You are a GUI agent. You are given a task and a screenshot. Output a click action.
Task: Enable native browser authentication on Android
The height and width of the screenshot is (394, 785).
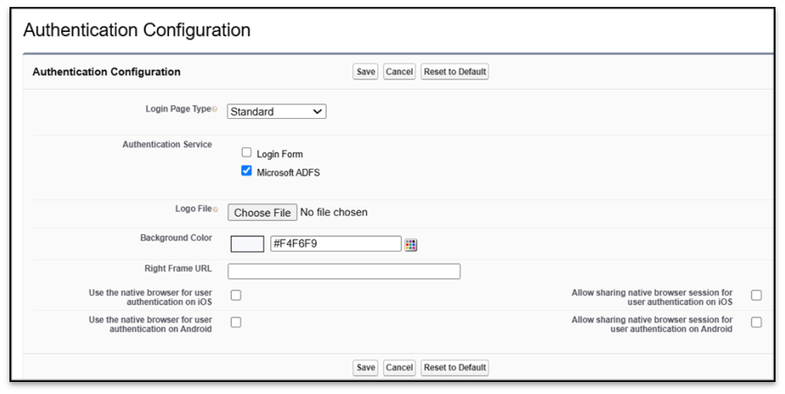point(236,322)
